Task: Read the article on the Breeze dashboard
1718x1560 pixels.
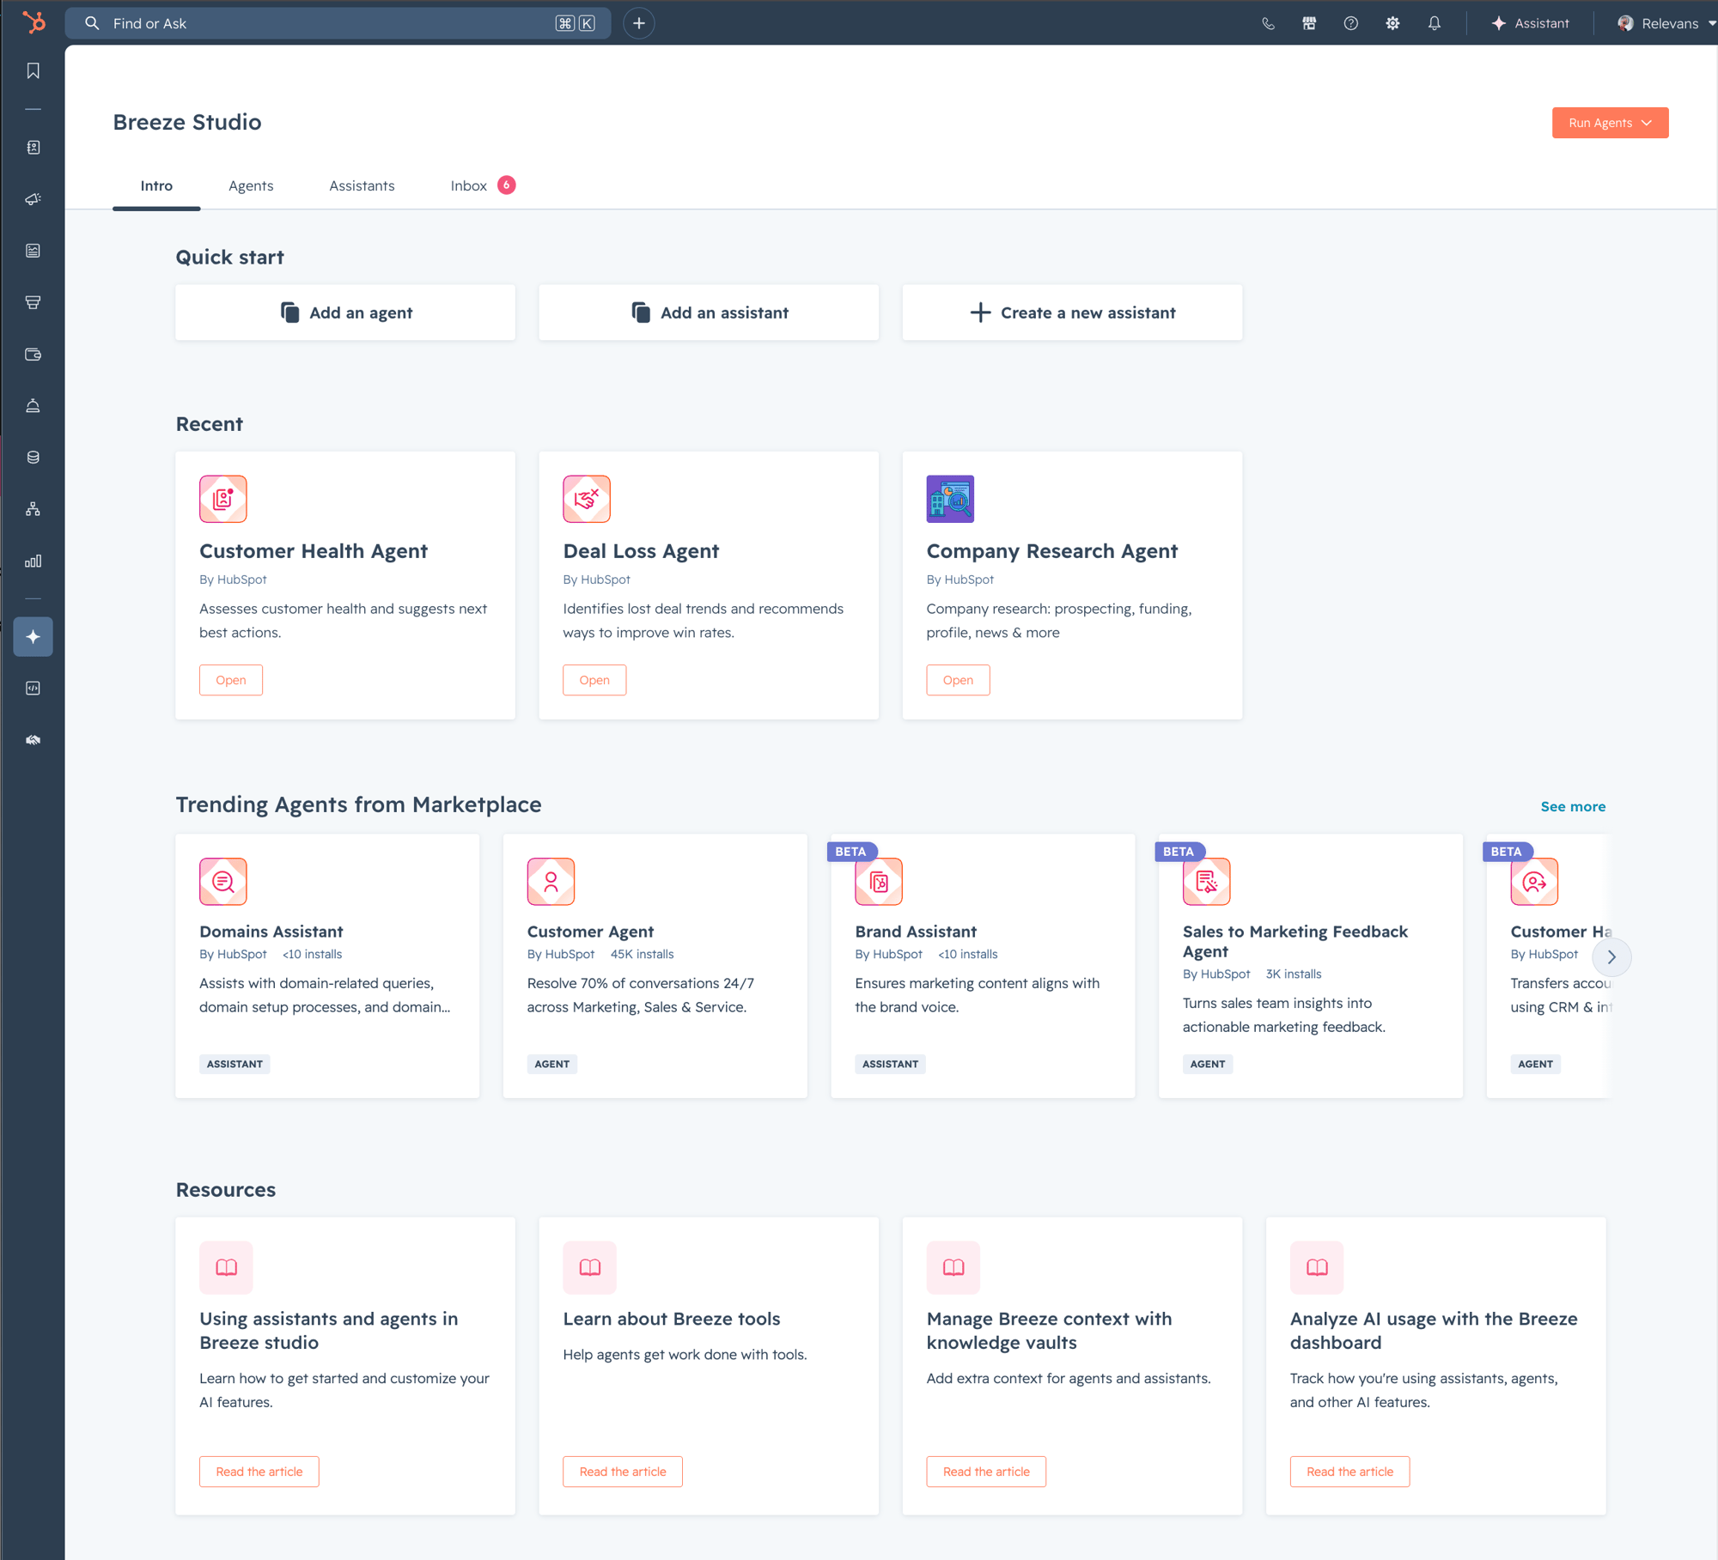Action: [1349, 1472]
